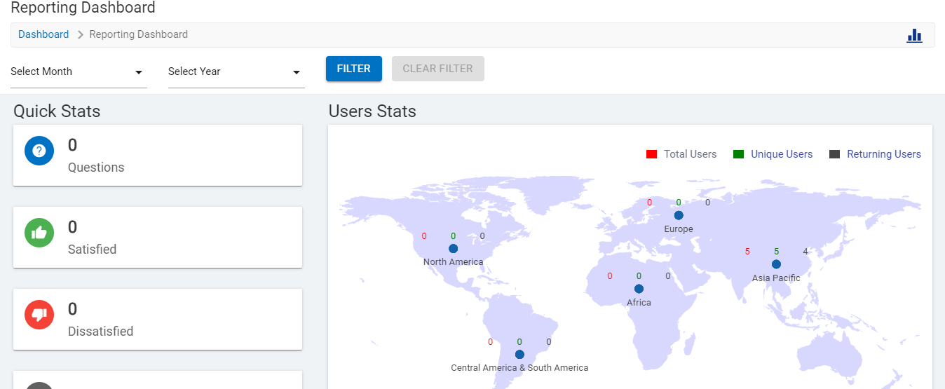
Task: Select the North America map marker
Action: [x=453, y=249]
